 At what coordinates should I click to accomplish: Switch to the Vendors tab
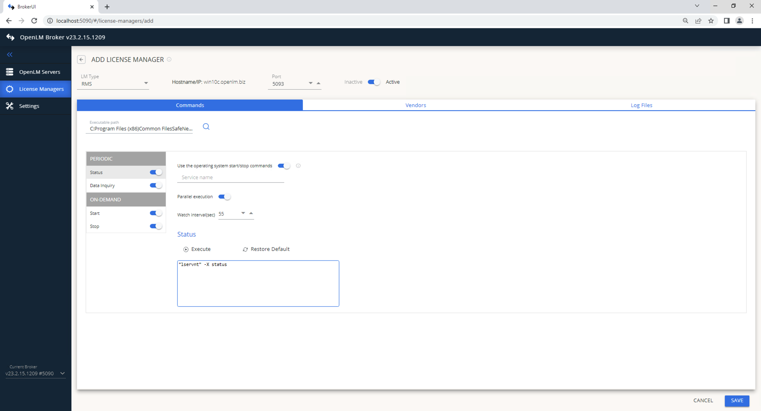[x=415, y=105]
